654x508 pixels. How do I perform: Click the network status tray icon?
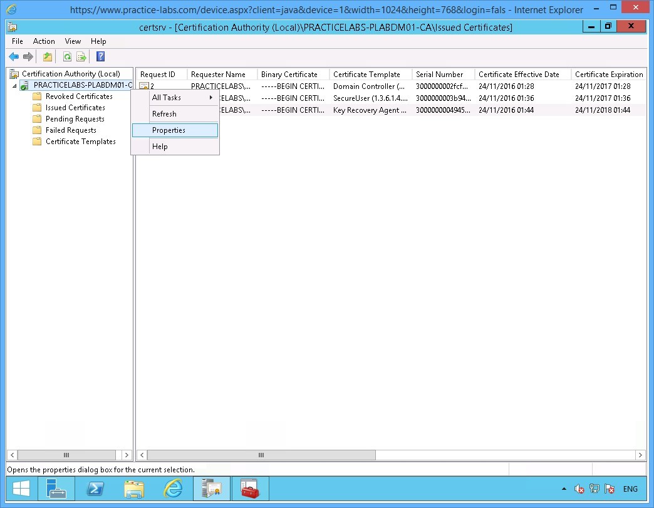(x=593, y=489)
